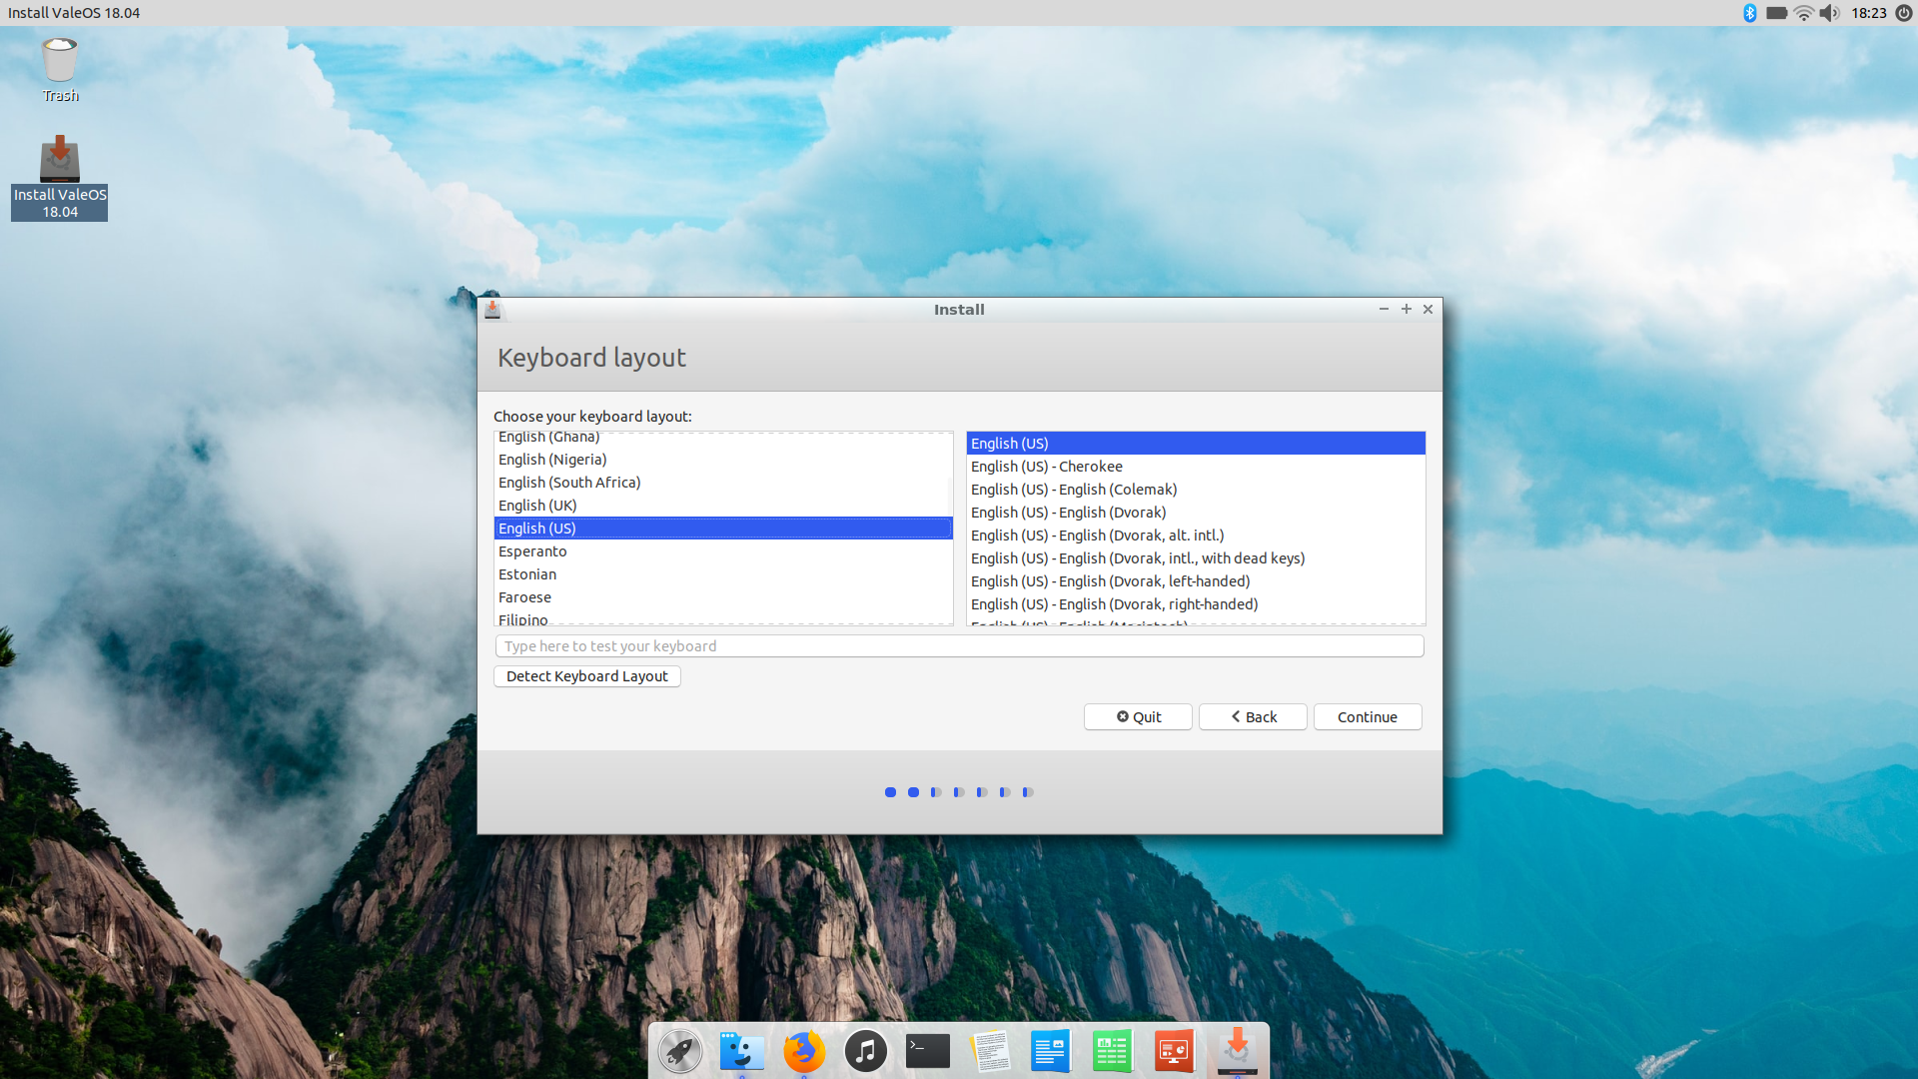This screenshot has height=1079, width=1918.
Task: Click Continue to proceed
Action: (x=1368, y=717)
